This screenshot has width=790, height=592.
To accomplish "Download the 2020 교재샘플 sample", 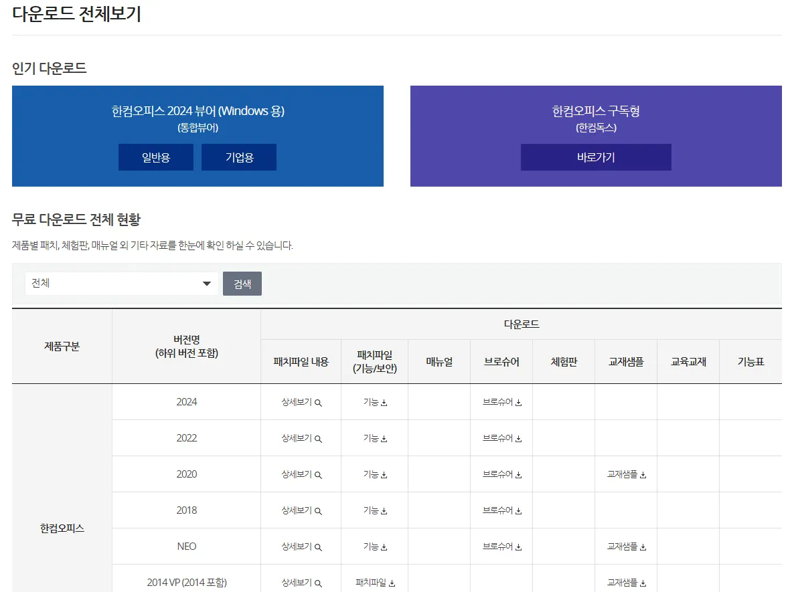I will click(625, 474).
